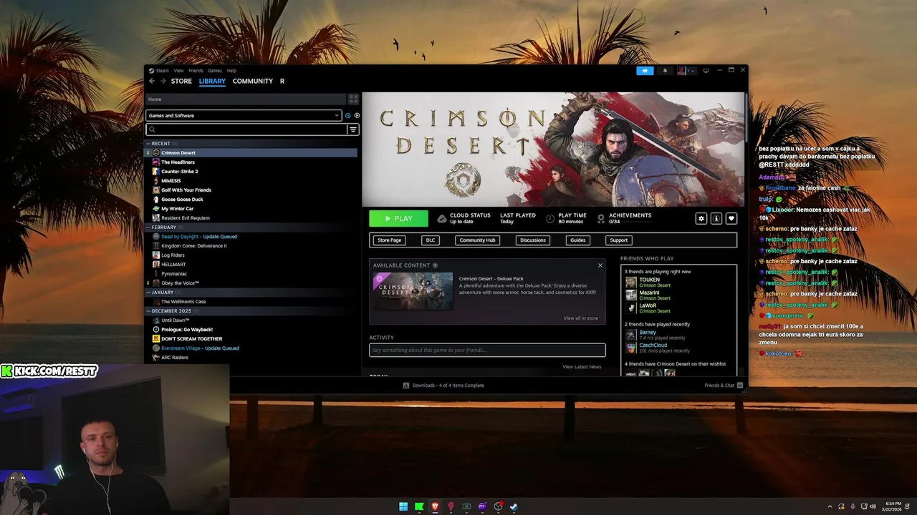This screenshot has height=515, width=917.
Task: Open the DLC button
Action: coord(431,240)
